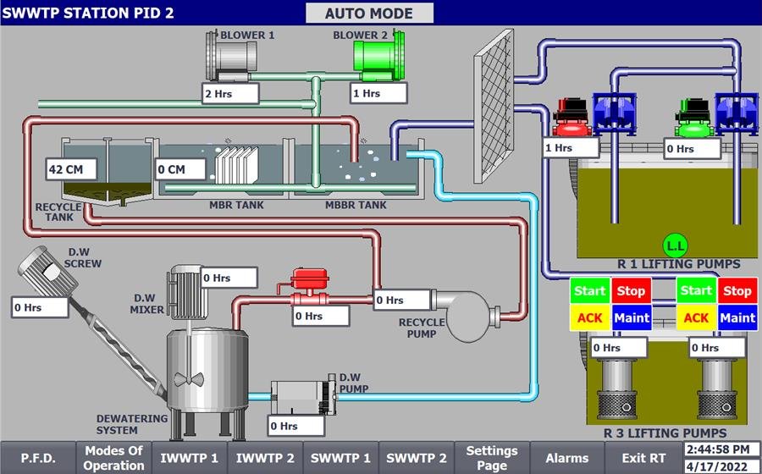
Task: Click the Recycle Pump icon
Action: (x=466, y=316)
